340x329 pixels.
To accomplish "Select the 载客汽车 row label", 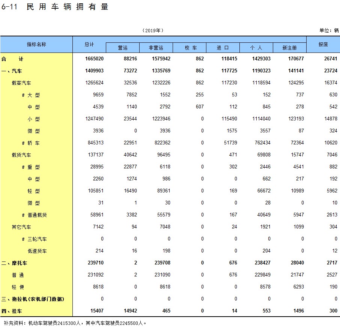I will pos(21,83).
